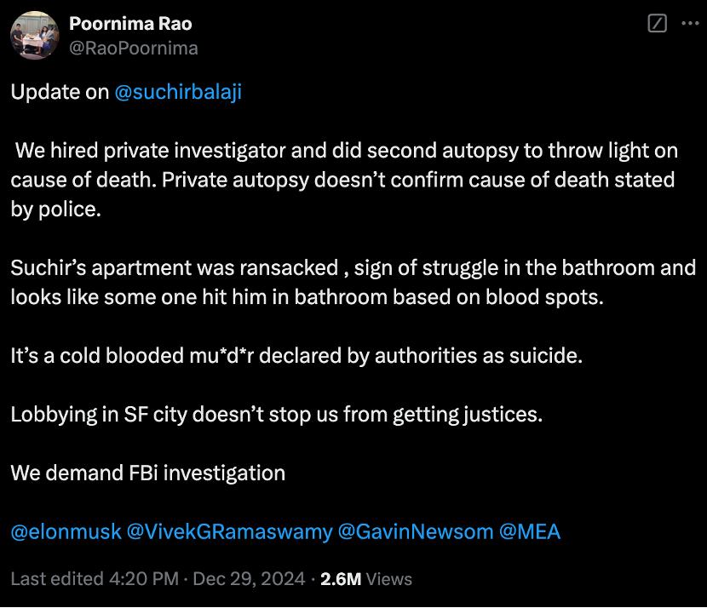Click Poornima Rao's profile avatar

click(33, 37)
